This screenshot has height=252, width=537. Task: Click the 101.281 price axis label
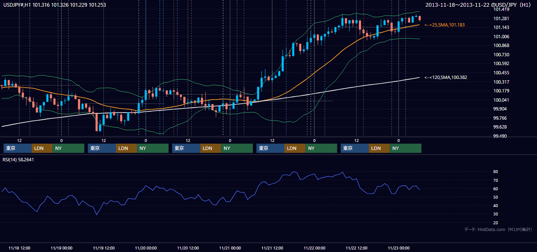pos(501,18)
